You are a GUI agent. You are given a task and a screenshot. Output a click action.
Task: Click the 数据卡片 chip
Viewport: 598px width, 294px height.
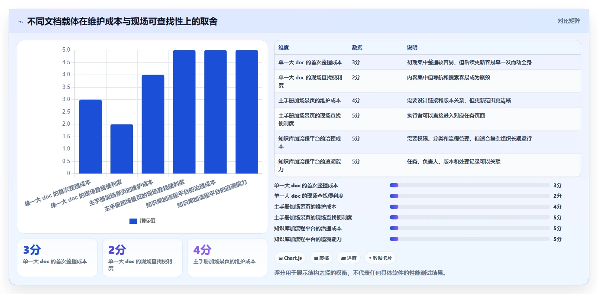tap(380, 258)
